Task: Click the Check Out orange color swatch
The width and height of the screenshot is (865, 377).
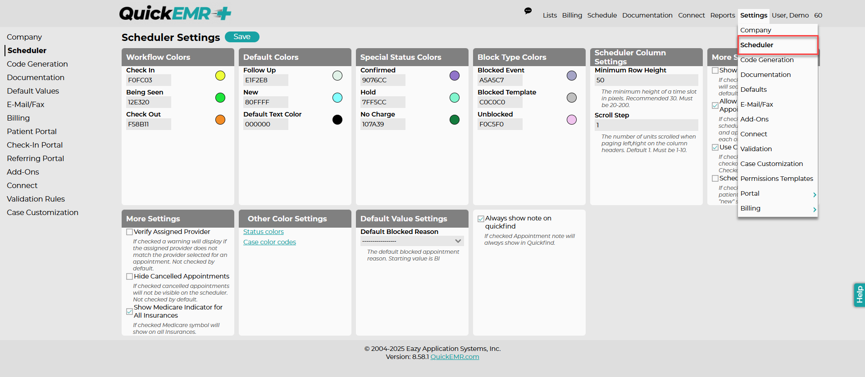Action: [220, 120]
